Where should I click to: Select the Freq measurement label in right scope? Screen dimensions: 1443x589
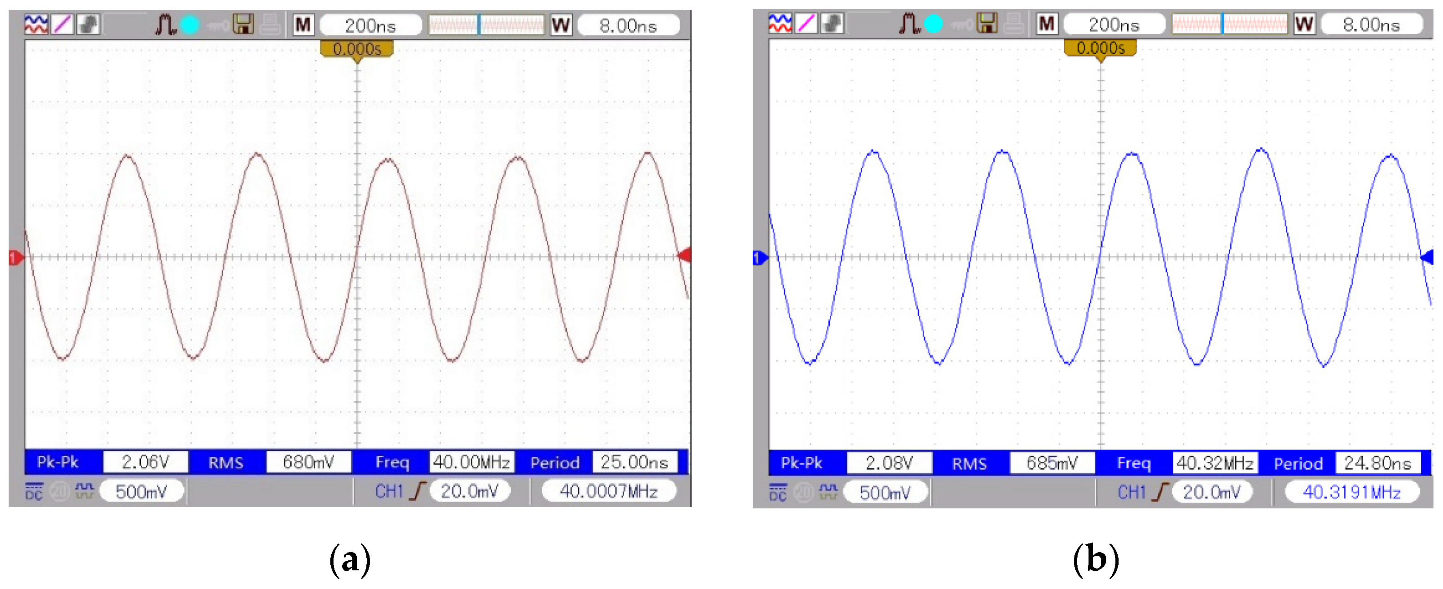1134,463
